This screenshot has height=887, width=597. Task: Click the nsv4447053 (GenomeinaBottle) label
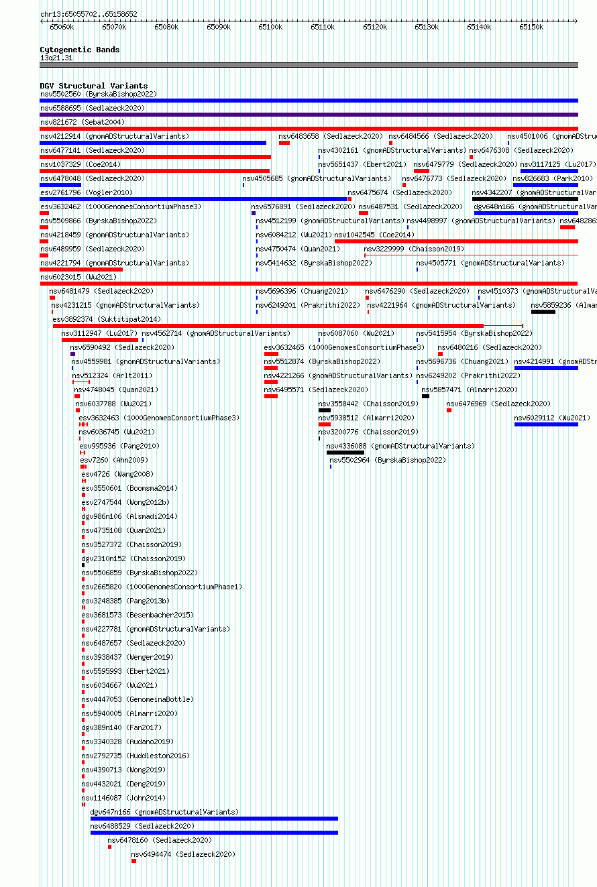[138, 699]
